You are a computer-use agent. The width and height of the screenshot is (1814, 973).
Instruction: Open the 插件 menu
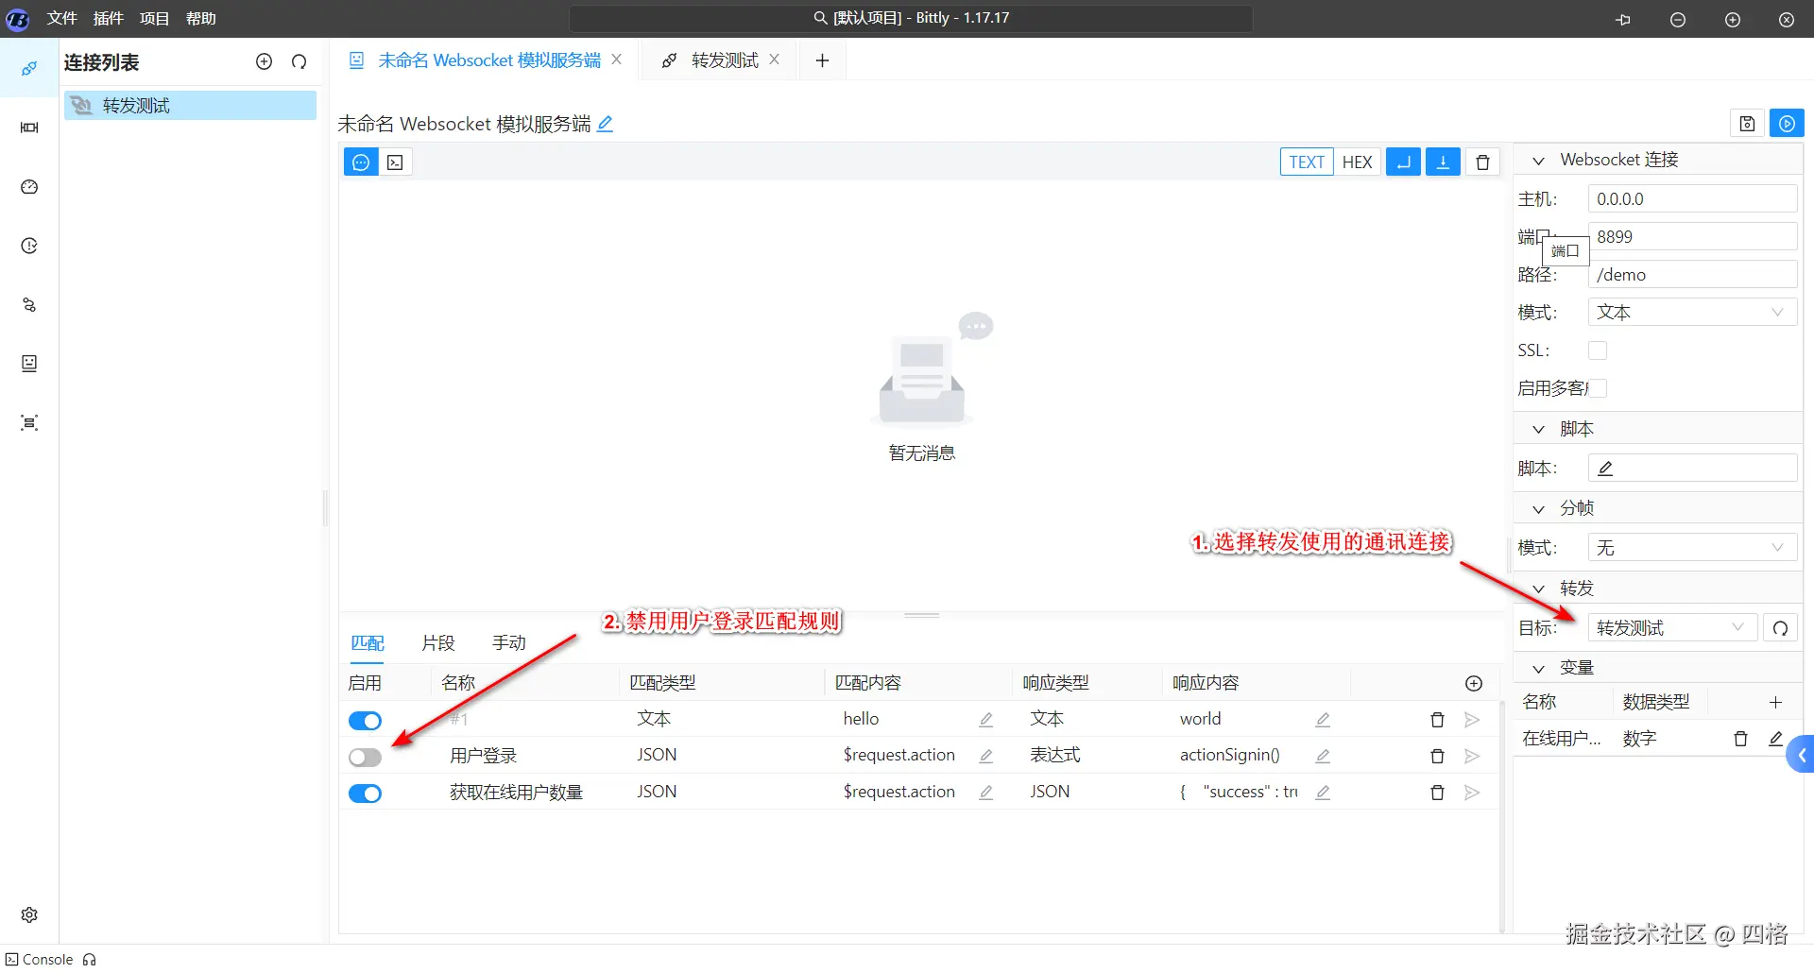[x=109, y=18]
